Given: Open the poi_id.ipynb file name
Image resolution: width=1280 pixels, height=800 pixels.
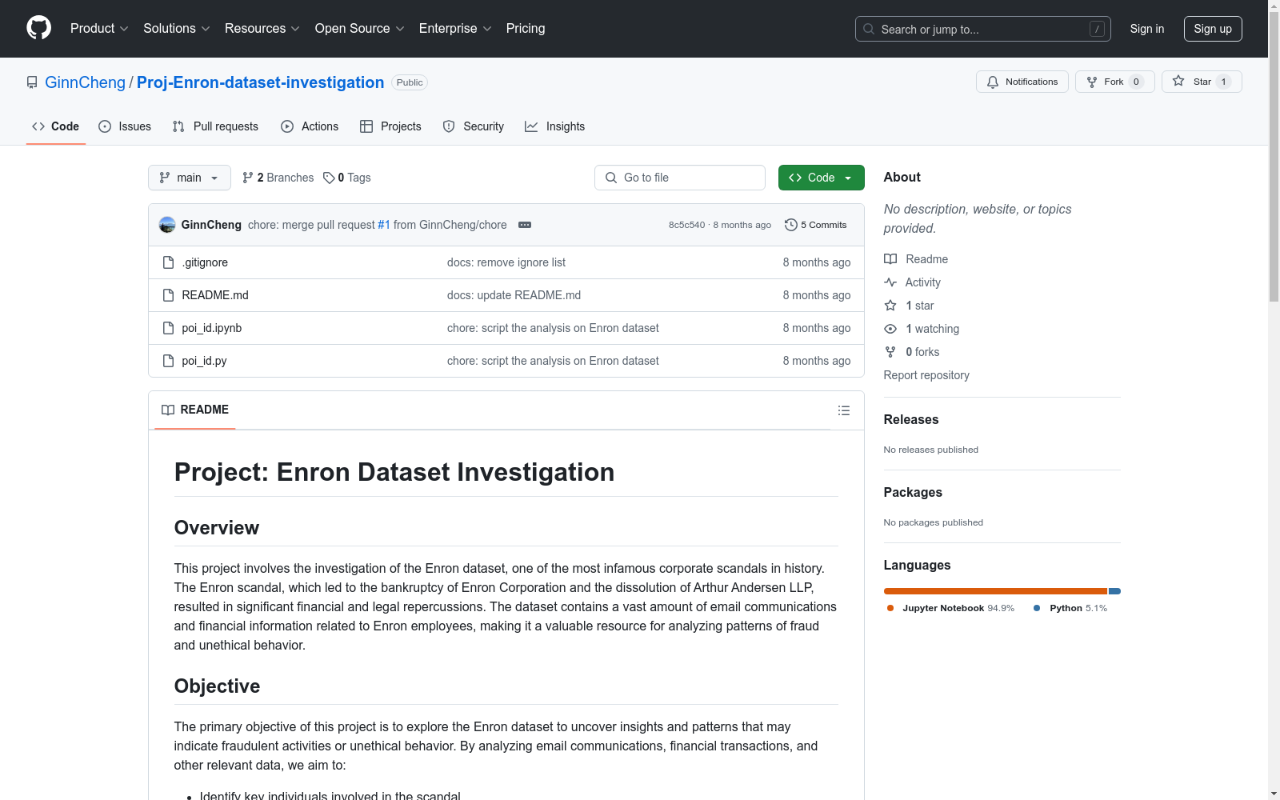Looking at the screenshot, I should pos(211,328).
